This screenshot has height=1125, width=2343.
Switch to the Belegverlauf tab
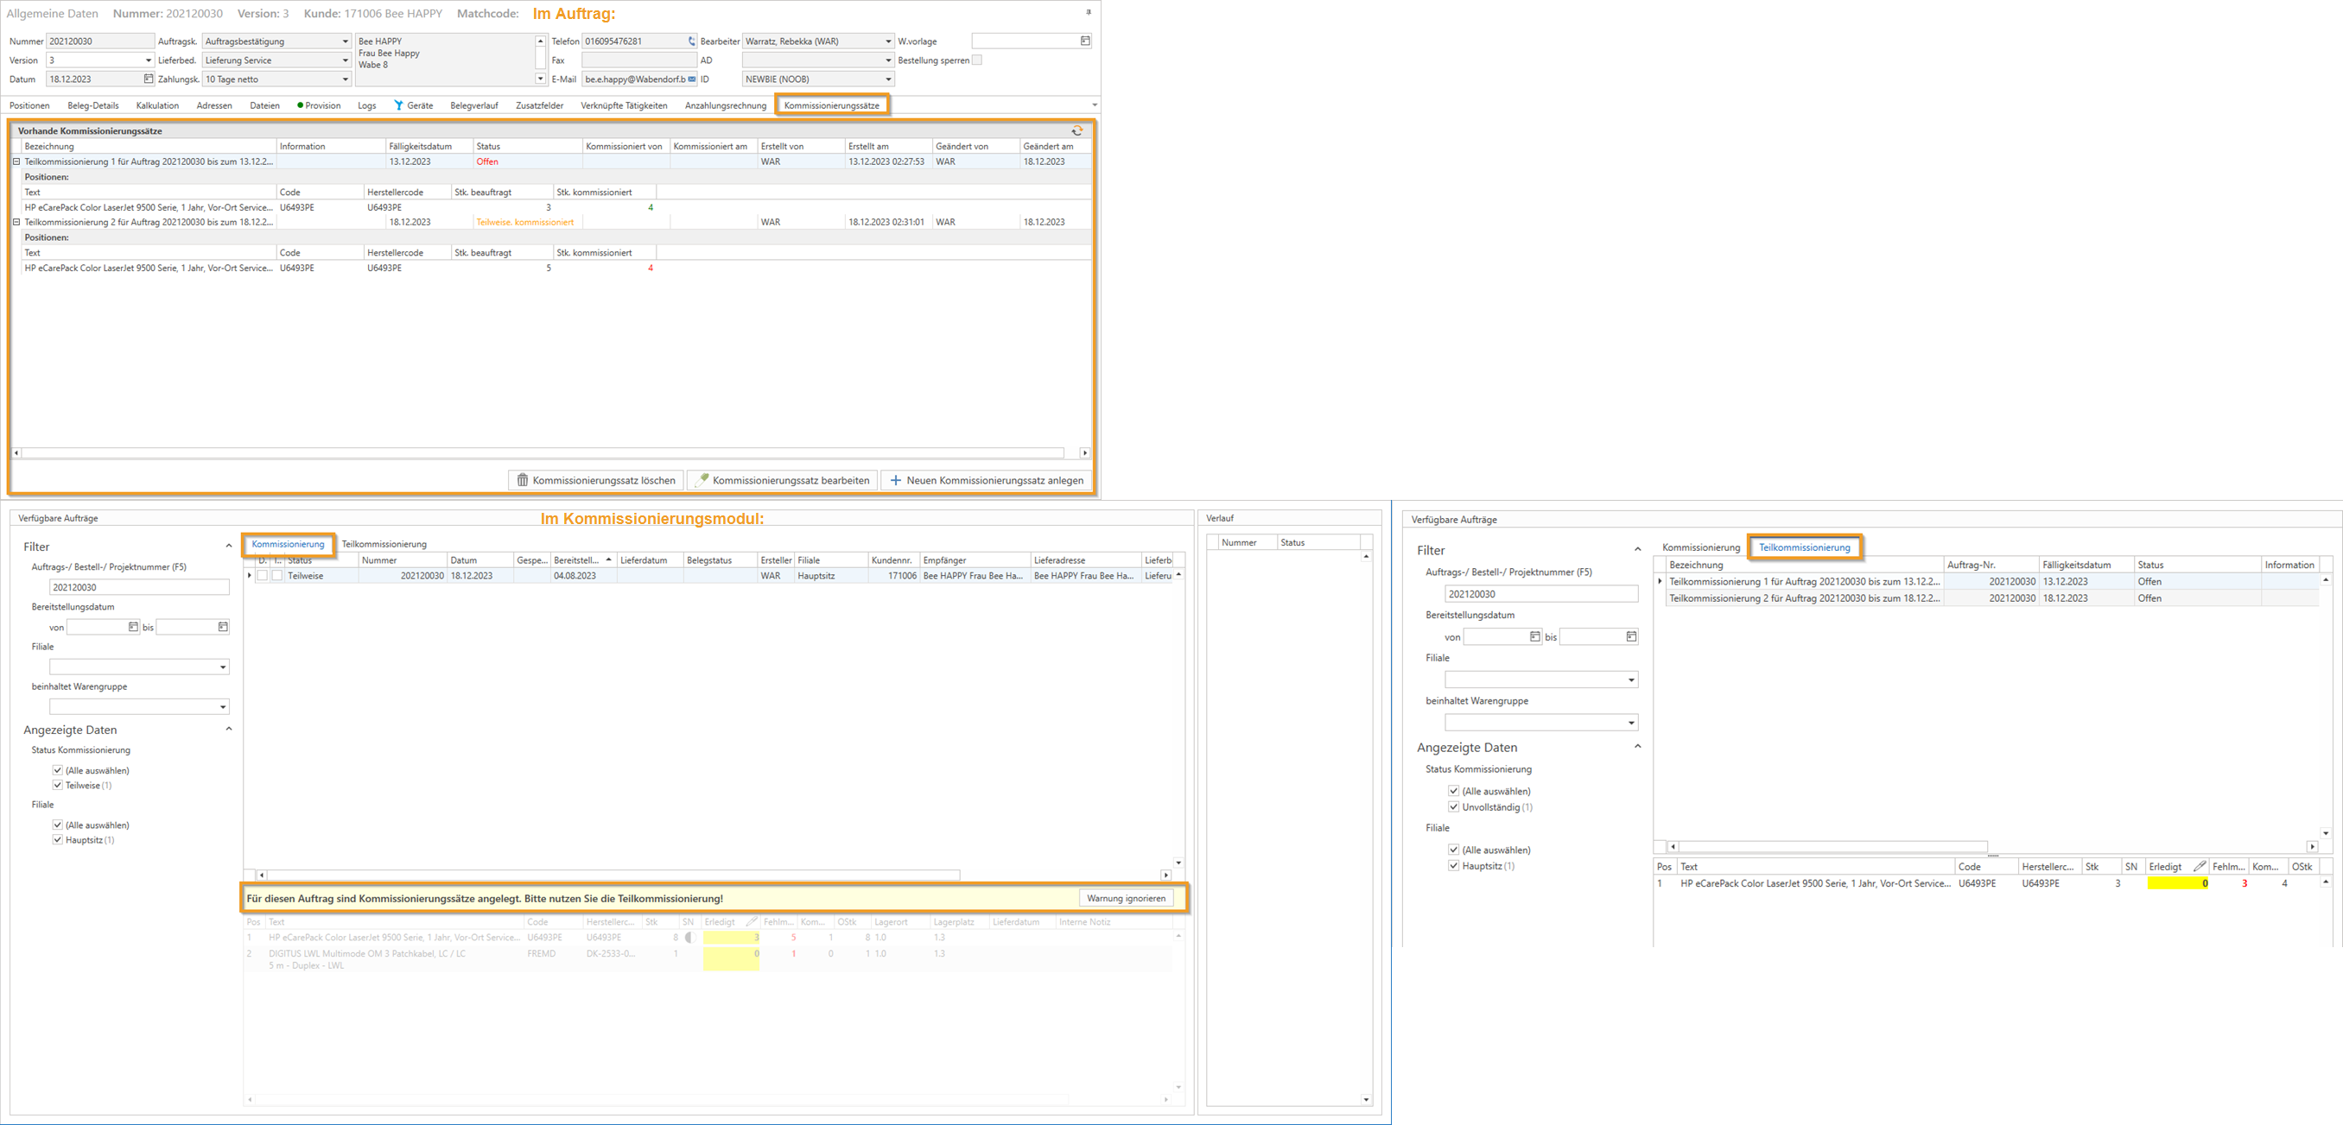474,105
